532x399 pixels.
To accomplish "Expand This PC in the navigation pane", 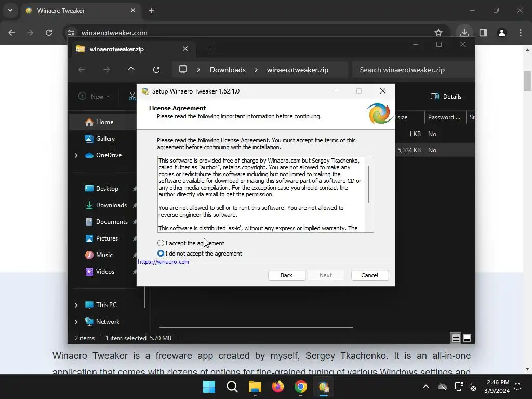I will coord(76,305).
